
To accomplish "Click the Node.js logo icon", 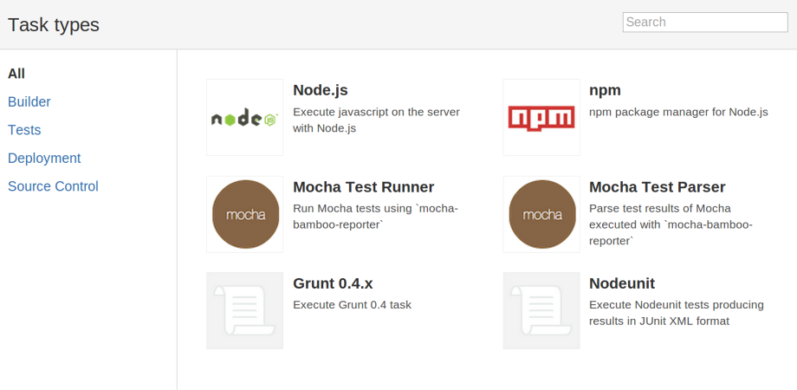I will coord(244,118).
